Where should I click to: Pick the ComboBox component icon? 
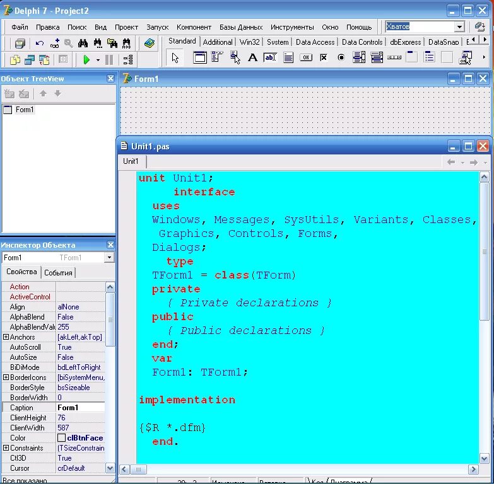click(377, 57)
